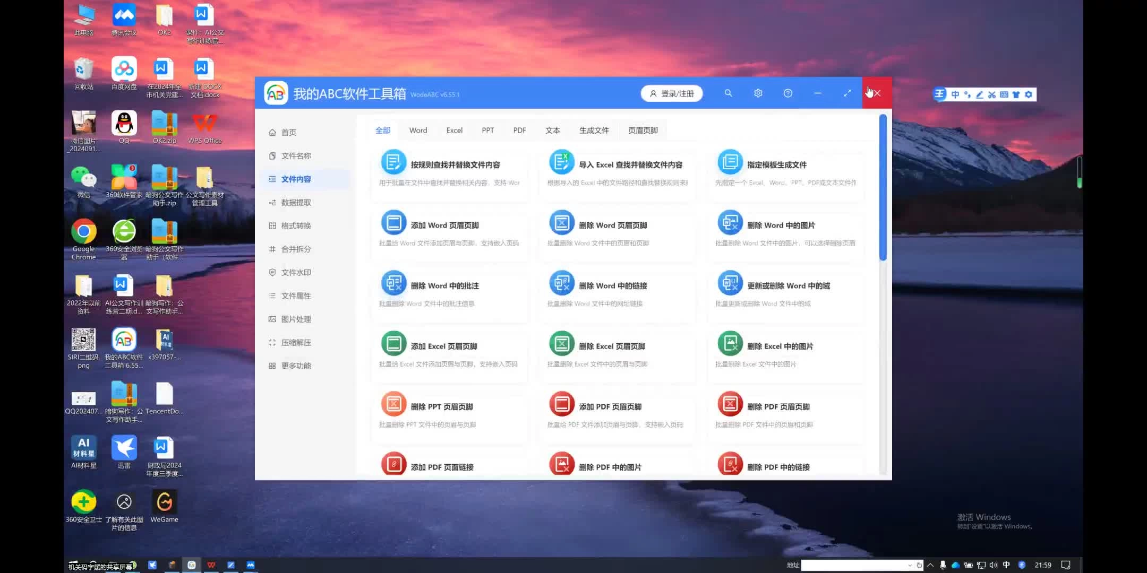Viewport: 1147px width, 573px height.
Task: Select 文件水印 in the sidebar
Action: point(296,273)
